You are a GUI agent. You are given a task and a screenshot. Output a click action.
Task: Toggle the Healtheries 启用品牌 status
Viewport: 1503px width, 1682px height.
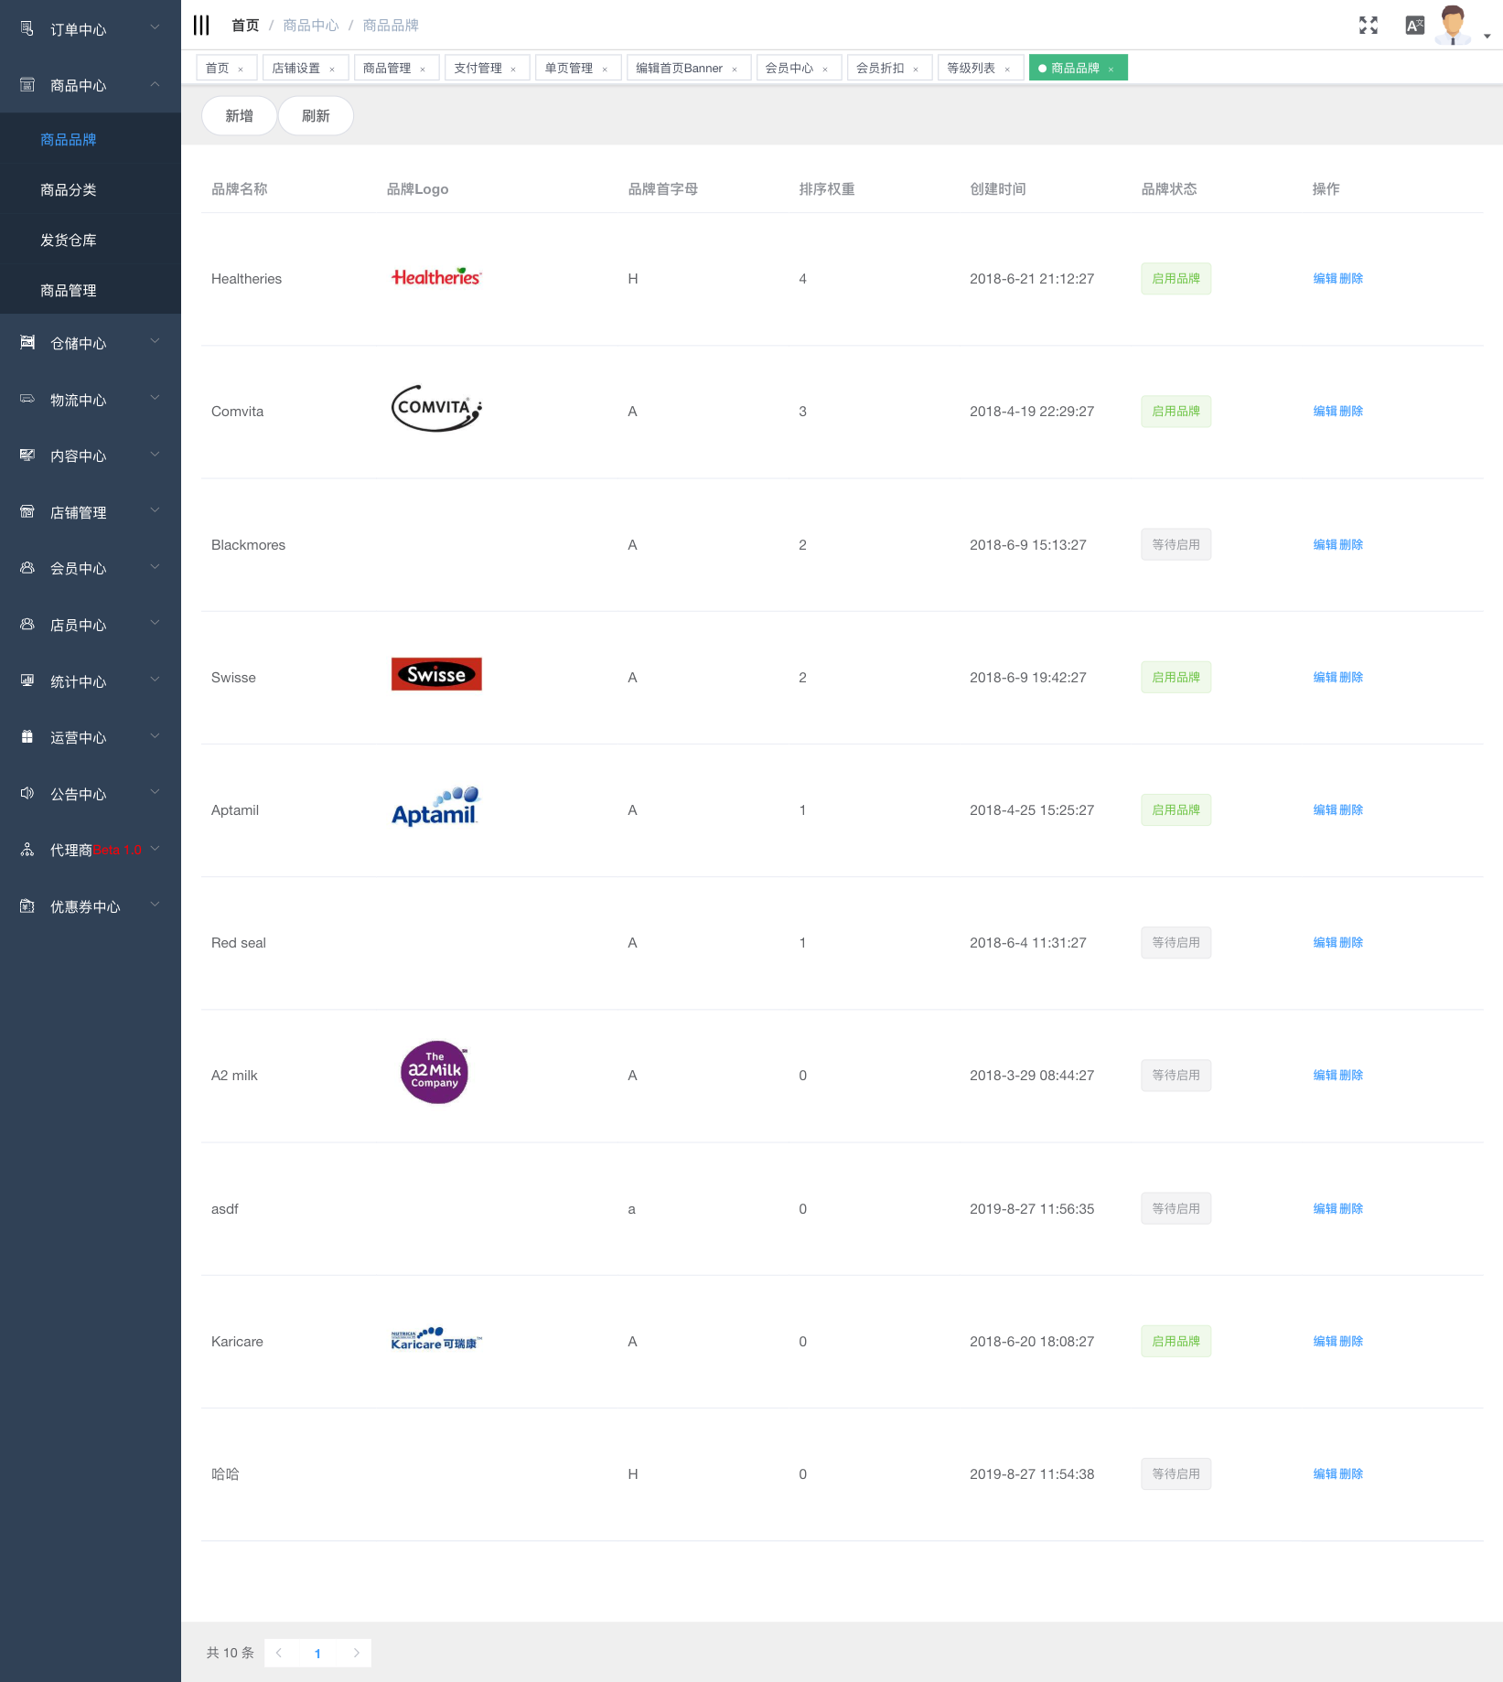[x=1176, y=279]
